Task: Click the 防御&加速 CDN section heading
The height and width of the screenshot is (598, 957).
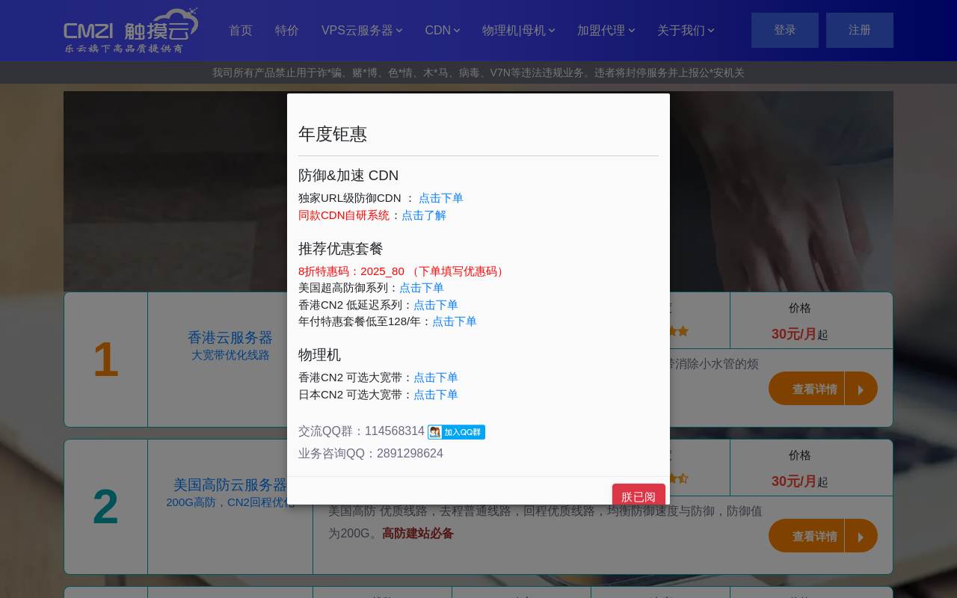Action: tap(348, 176)
